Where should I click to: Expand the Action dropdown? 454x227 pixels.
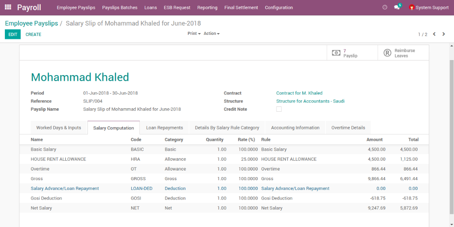click(x=211, y=34)
